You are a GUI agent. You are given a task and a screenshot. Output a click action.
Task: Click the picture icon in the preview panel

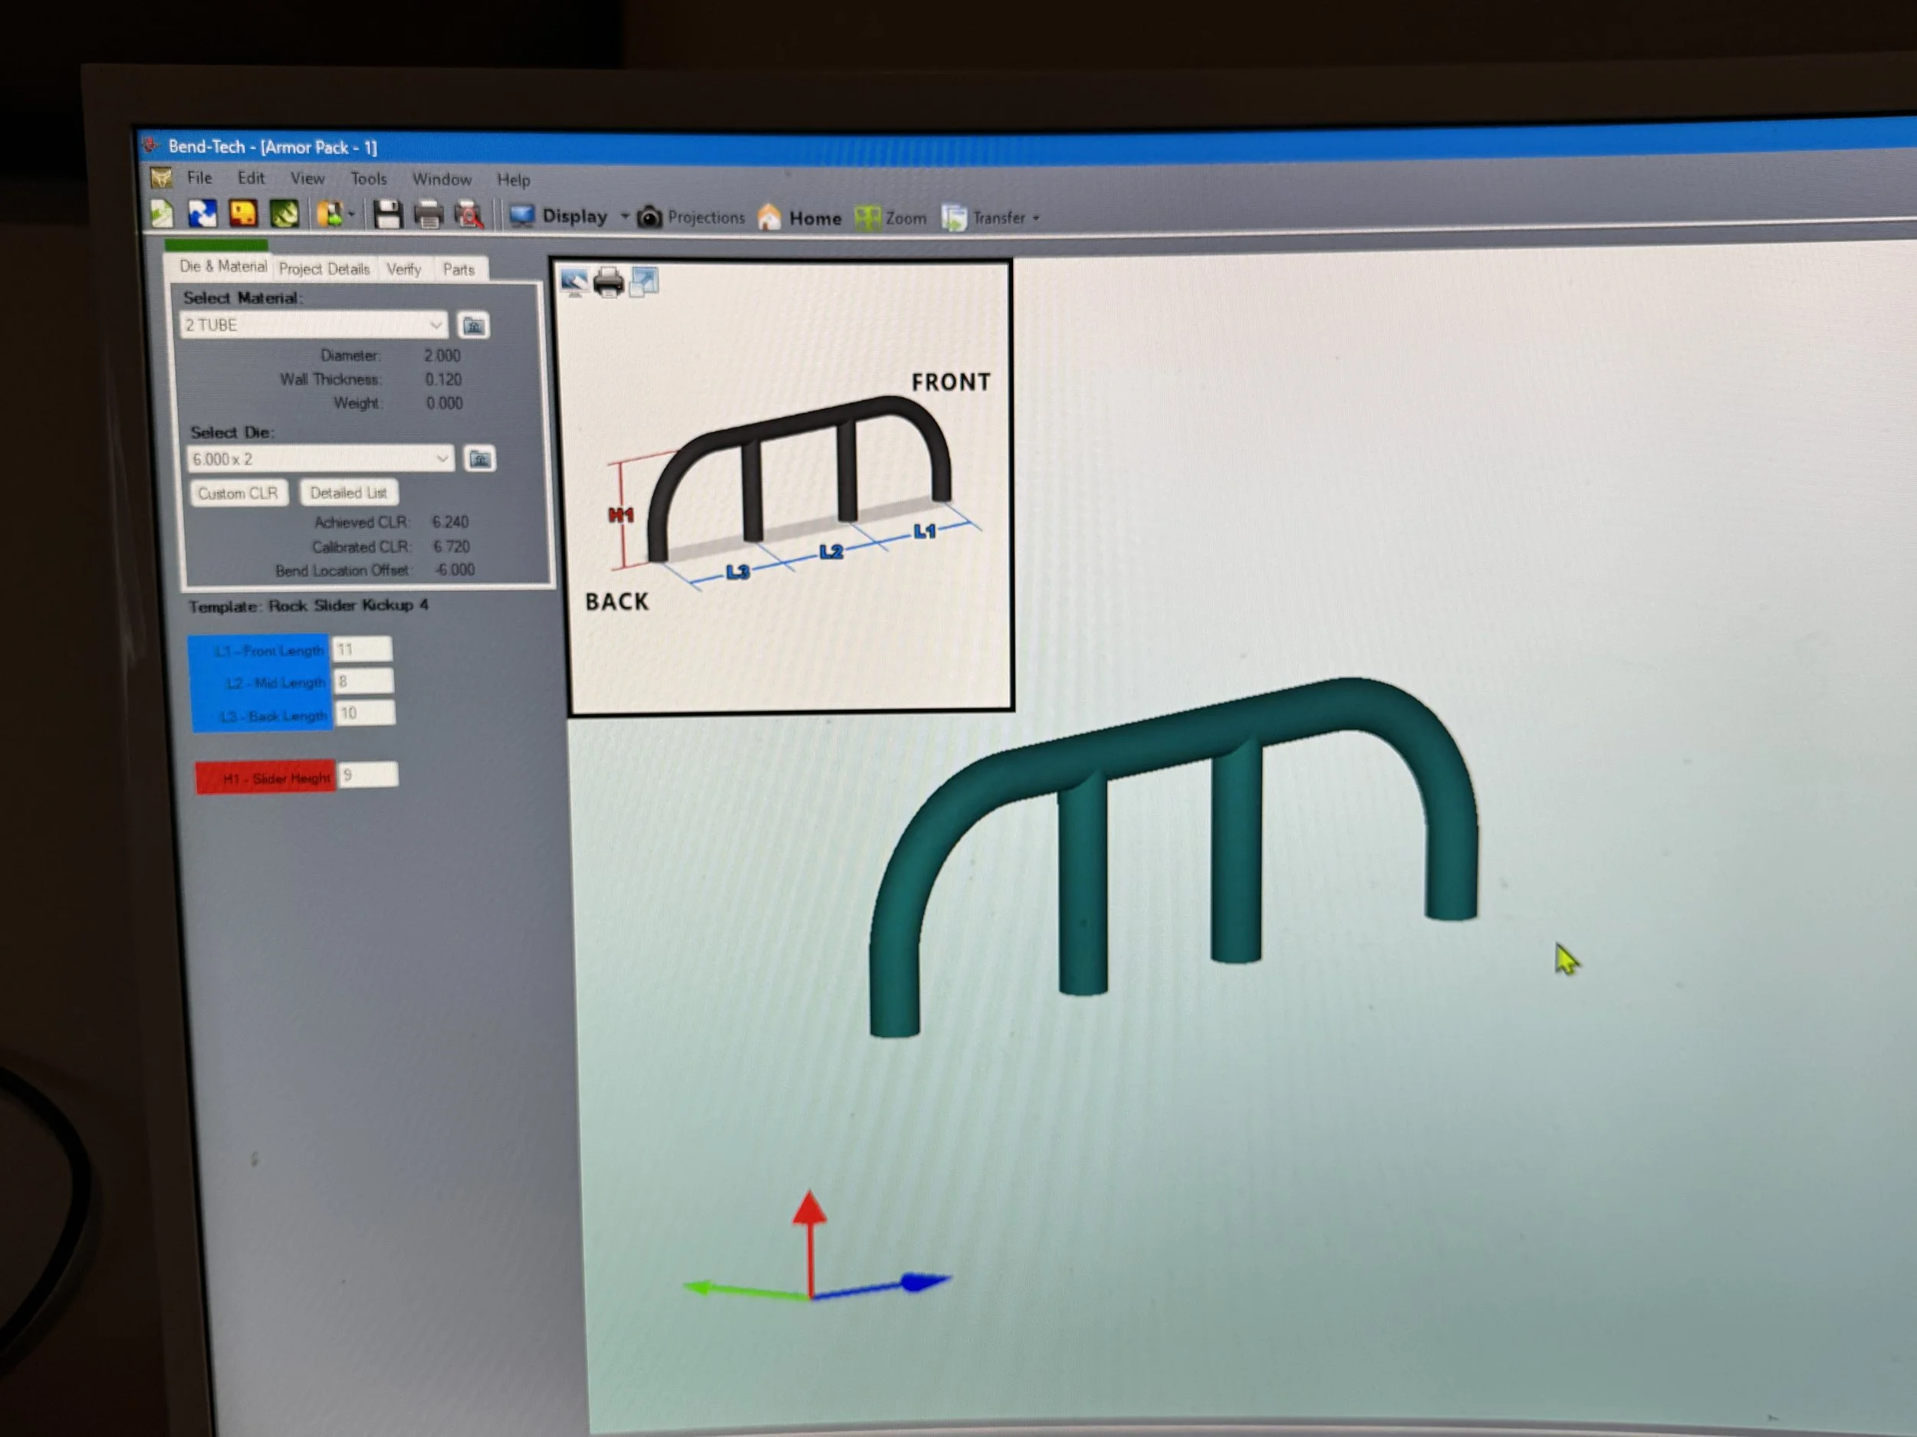573,281
